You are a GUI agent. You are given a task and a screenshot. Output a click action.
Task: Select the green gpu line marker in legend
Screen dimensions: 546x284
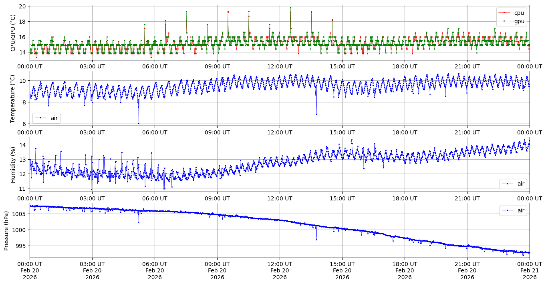[x=504, y=21]
